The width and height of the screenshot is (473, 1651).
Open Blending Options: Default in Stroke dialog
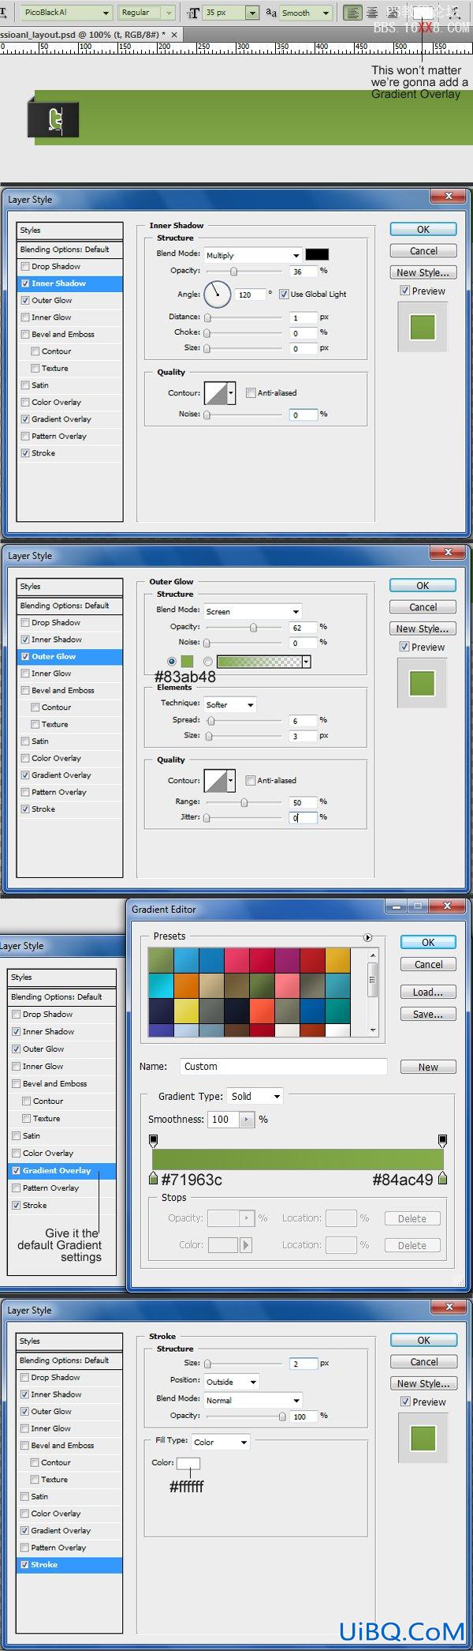point(70,1360)
